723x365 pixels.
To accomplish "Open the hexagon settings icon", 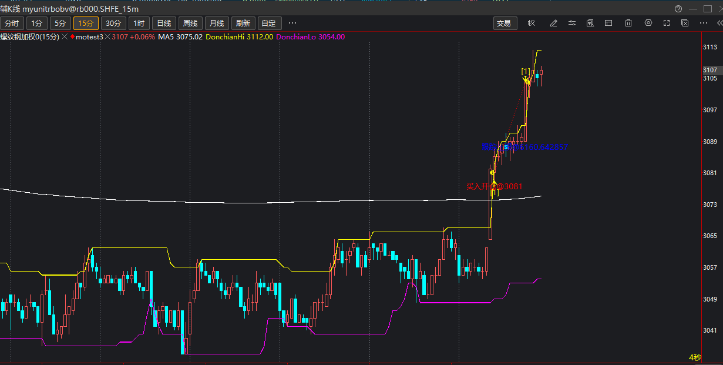I will (x=648, y=23).
